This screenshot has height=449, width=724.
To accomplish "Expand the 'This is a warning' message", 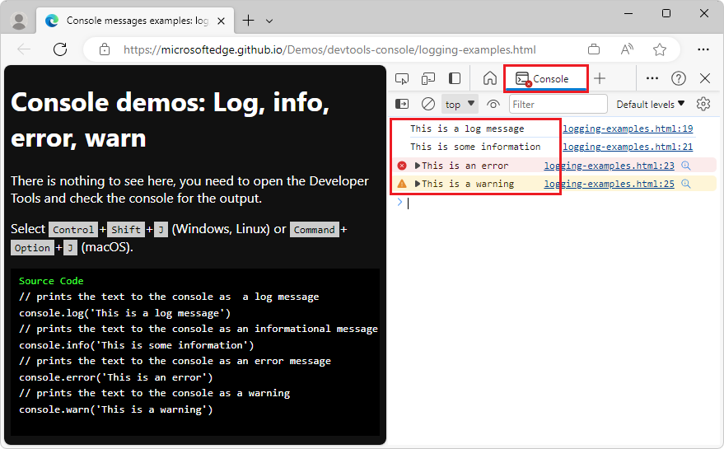I will 418,184.
